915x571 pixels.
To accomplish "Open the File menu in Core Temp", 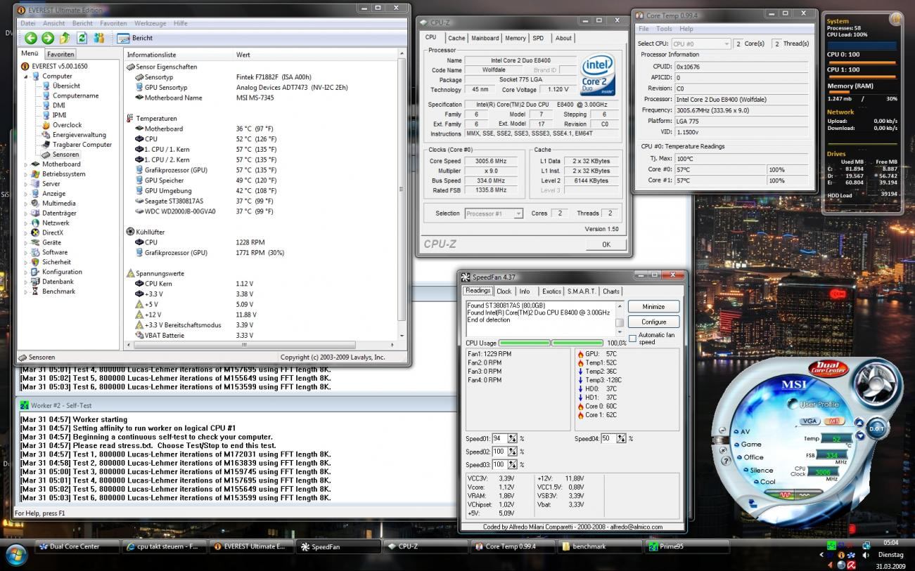I will [x=644, y=29].
